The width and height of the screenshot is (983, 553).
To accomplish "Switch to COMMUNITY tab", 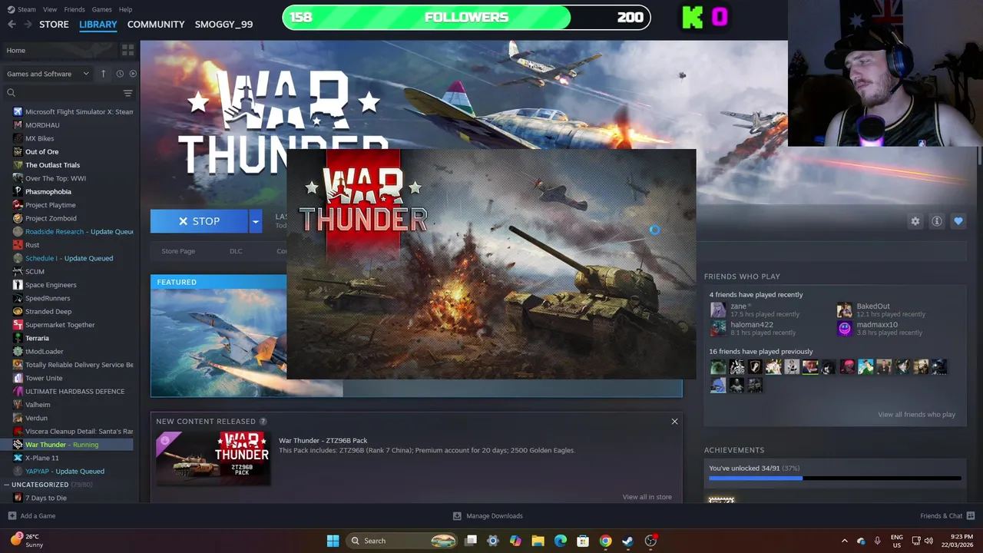I will click(x=156, y=25).
